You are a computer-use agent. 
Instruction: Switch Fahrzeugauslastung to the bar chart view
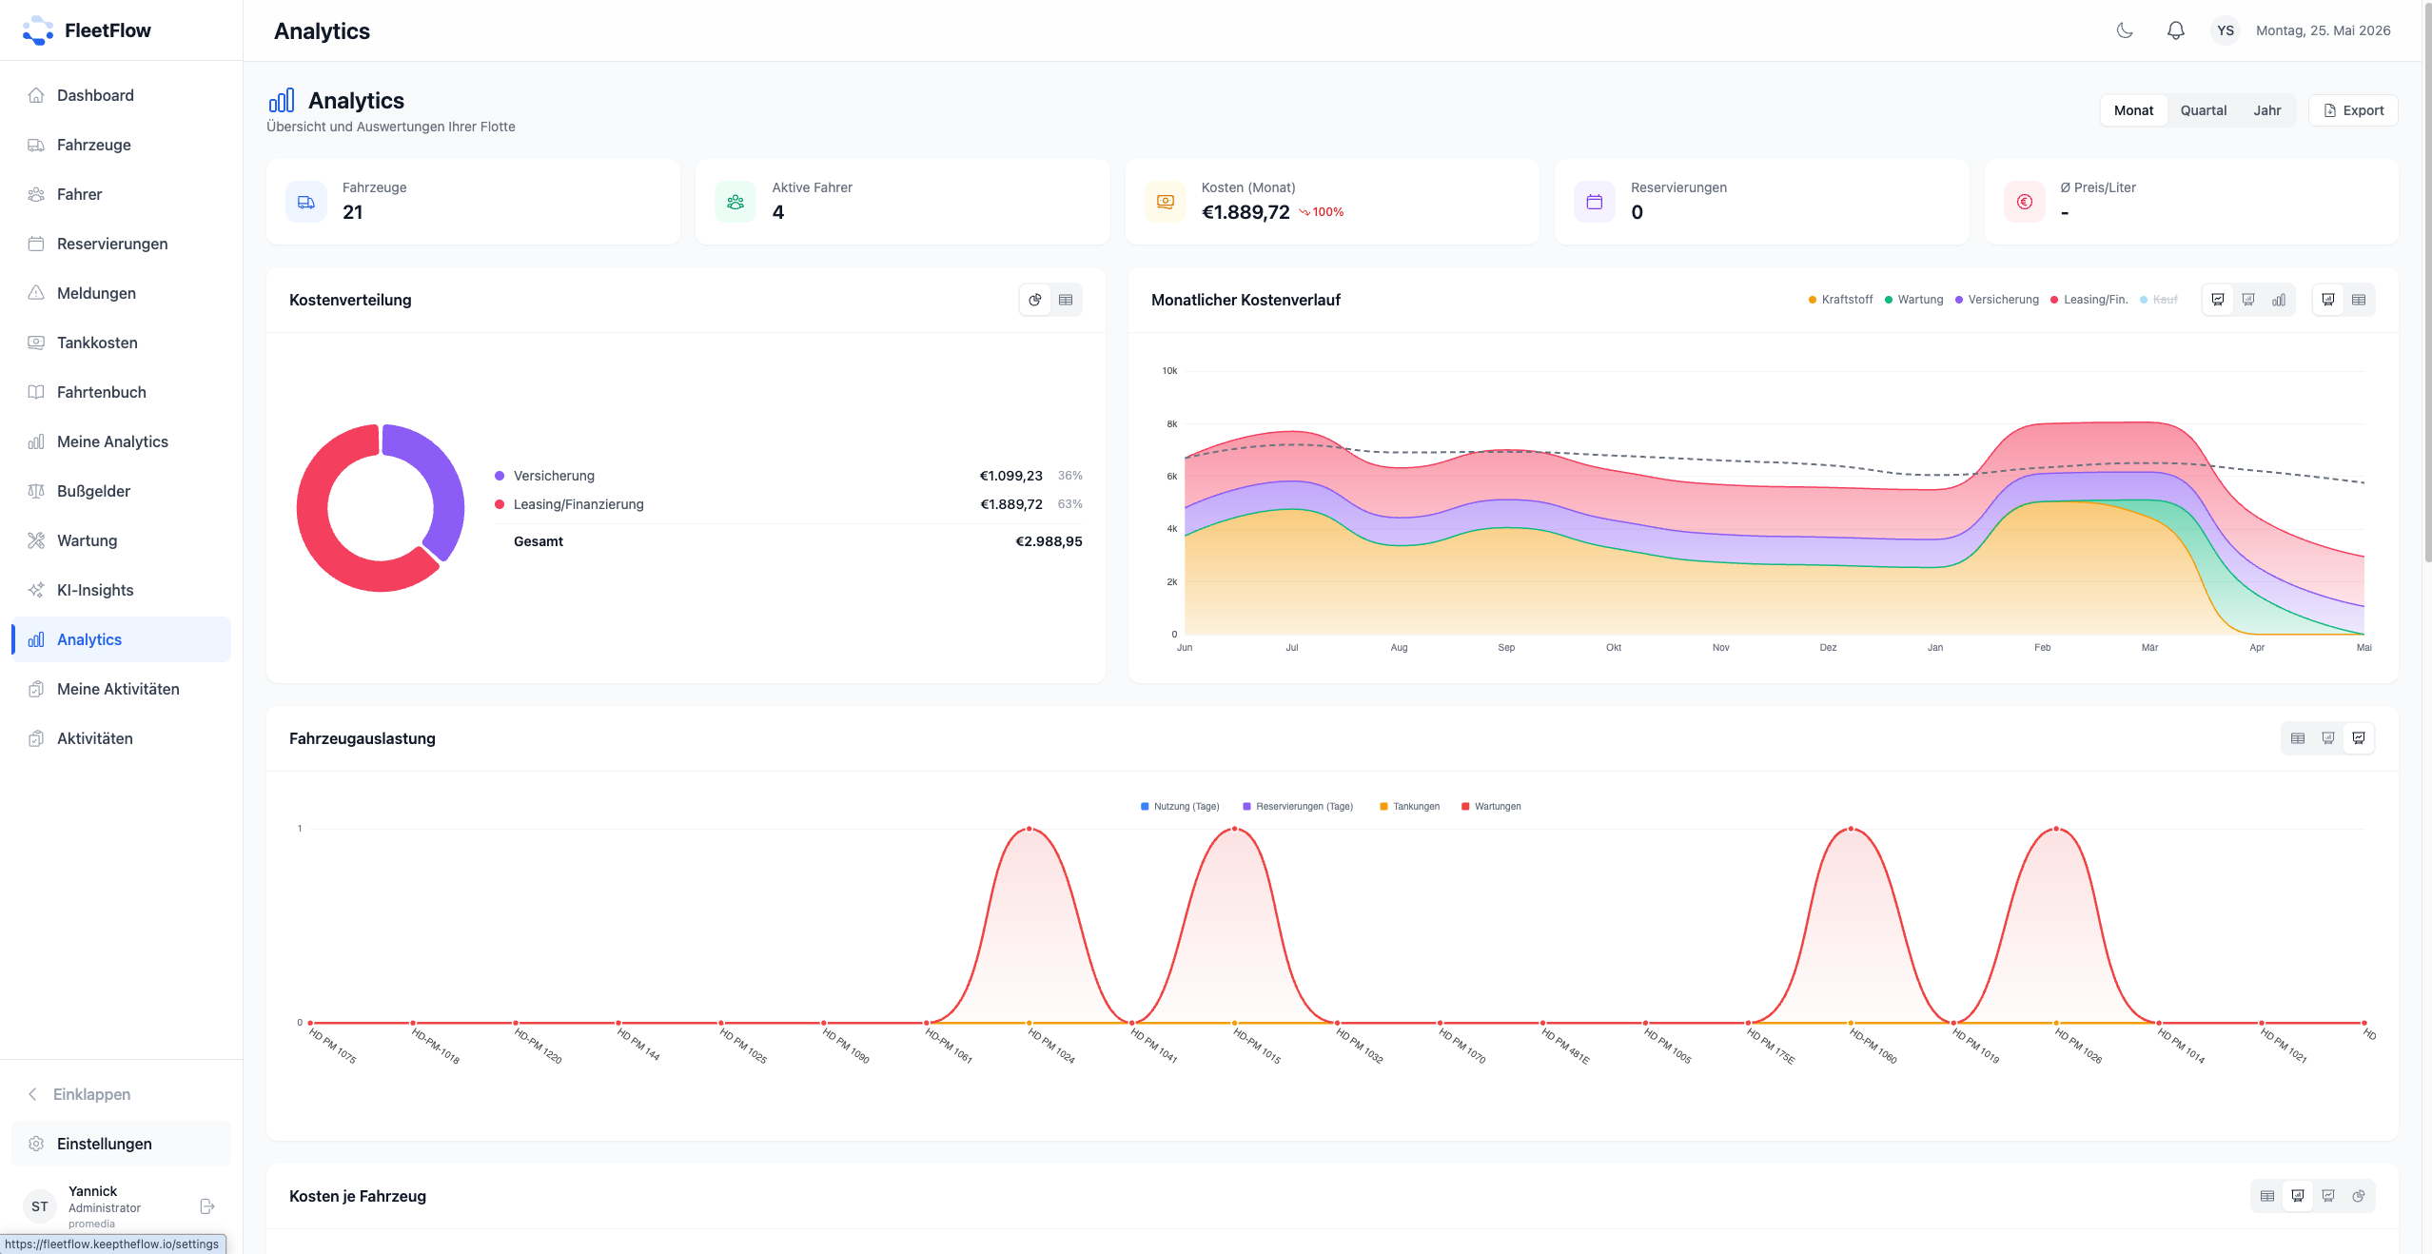(2328, 738)
